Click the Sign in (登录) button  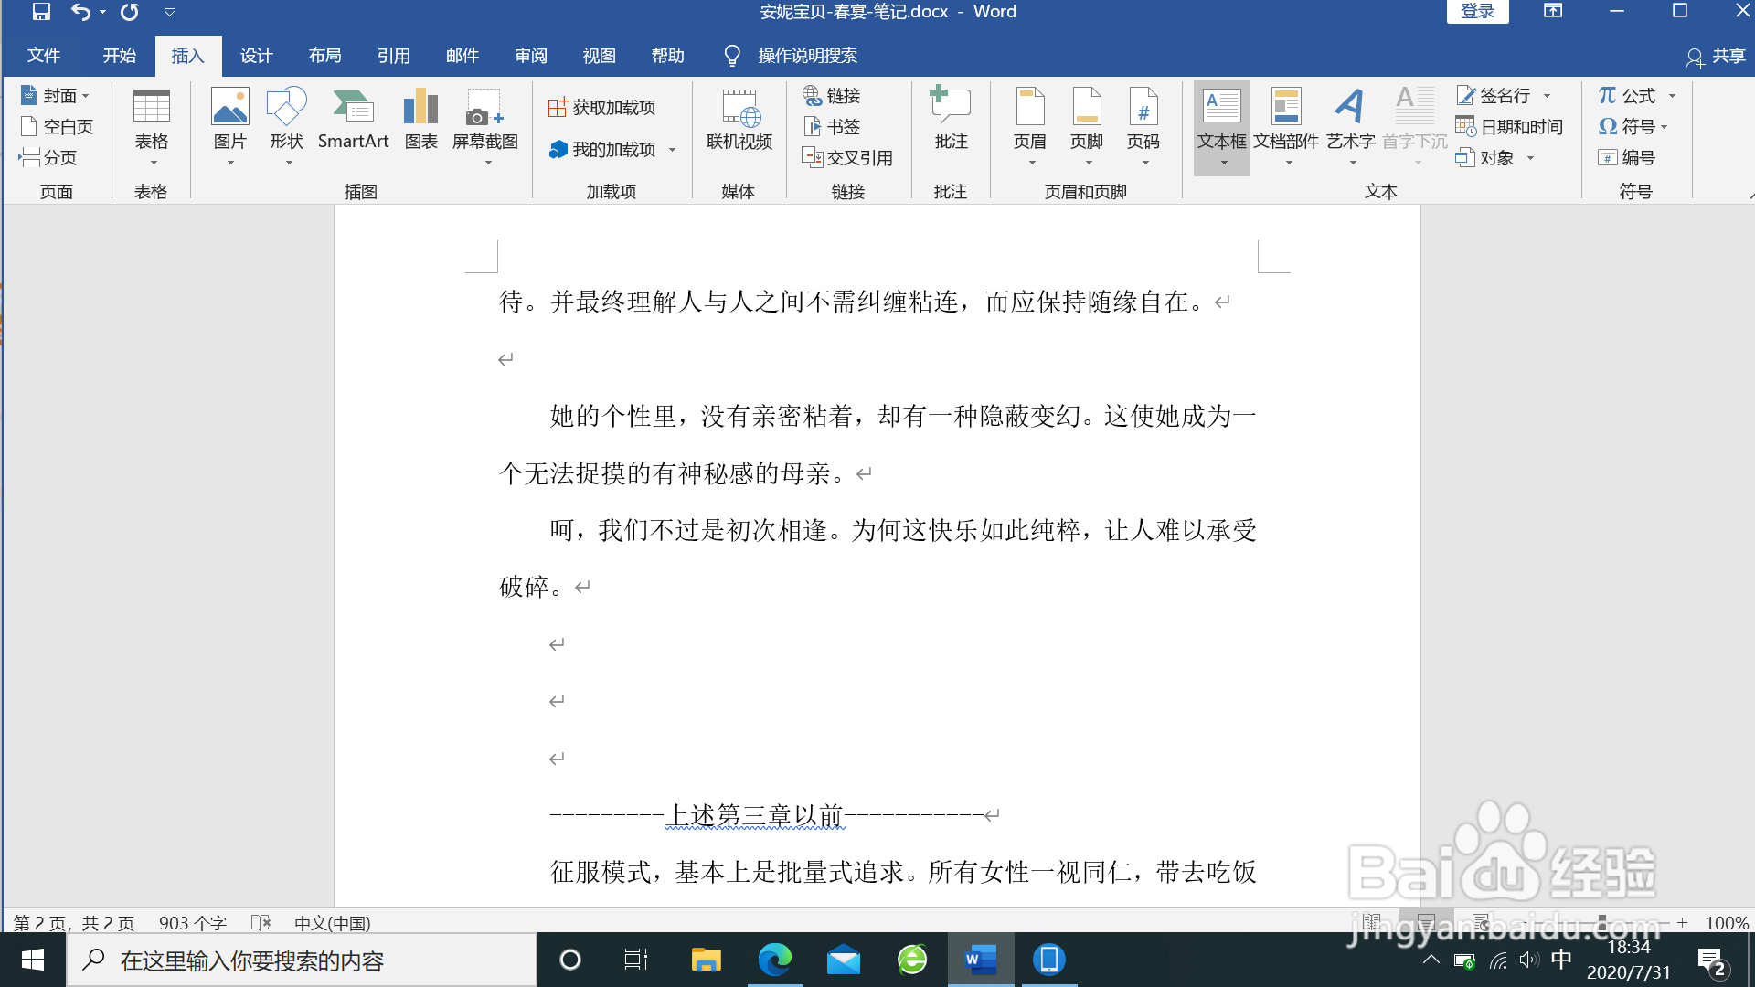[1477, 11]
